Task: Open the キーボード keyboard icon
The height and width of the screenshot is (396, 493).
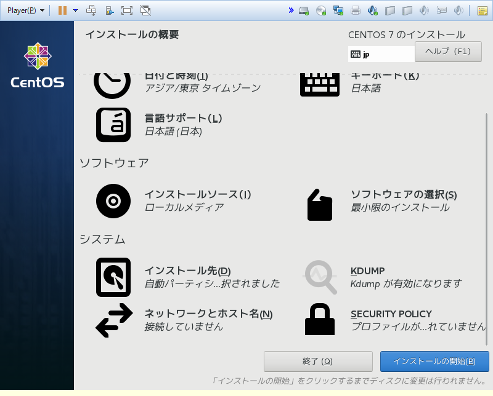Action: pyautogui.click(x=320, y=85)
